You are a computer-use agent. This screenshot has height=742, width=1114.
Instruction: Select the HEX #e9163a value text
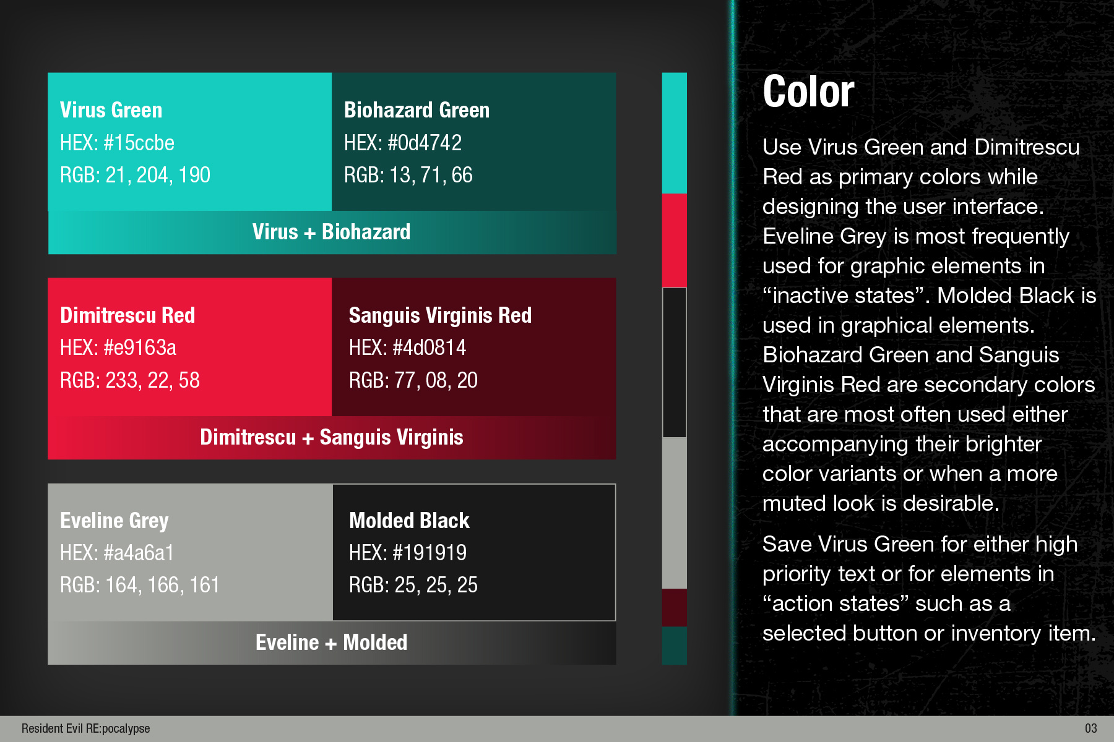118,348
